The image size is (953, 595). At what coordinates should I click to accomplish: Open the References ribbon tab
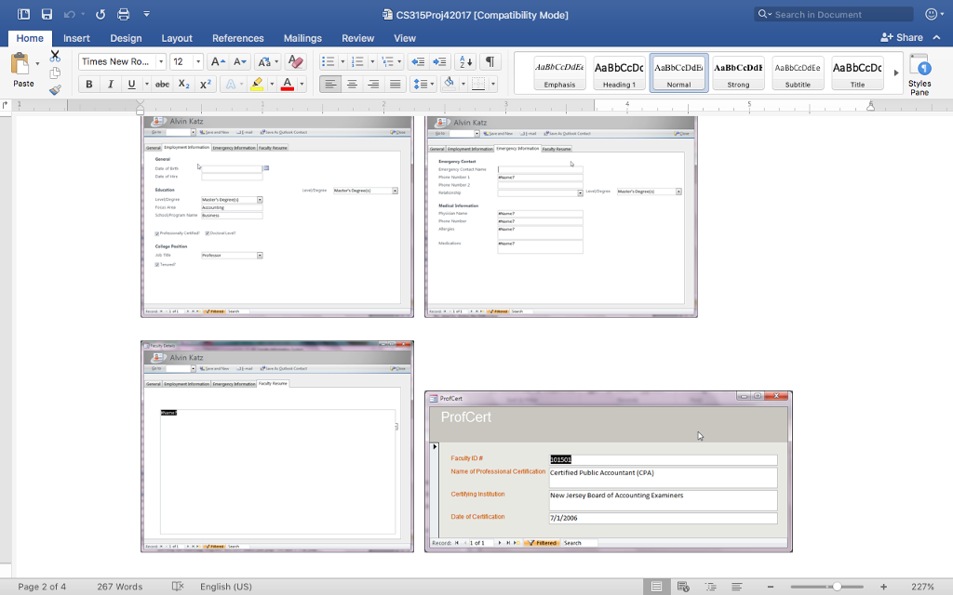pos(237,38)
